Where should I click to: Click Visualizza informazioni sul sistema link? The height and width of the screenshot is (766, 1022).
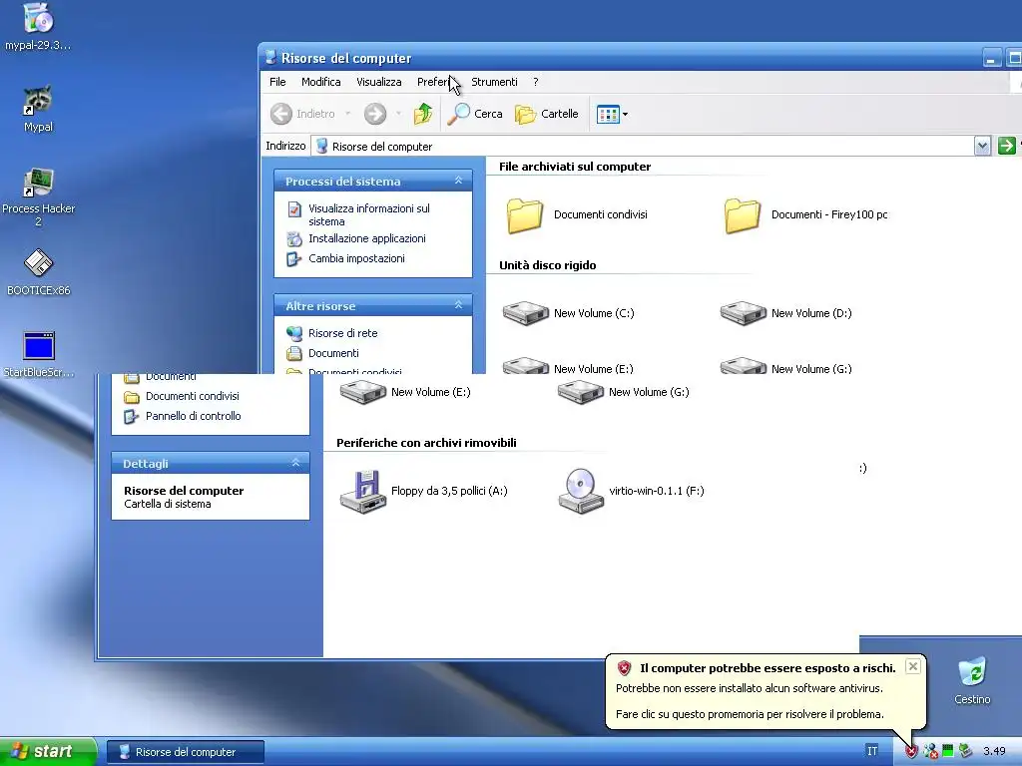[369, 214]
